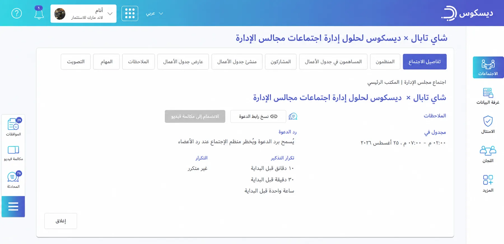
Task: Click نسخ رابط الدعوة button
Action: (258, 116)
